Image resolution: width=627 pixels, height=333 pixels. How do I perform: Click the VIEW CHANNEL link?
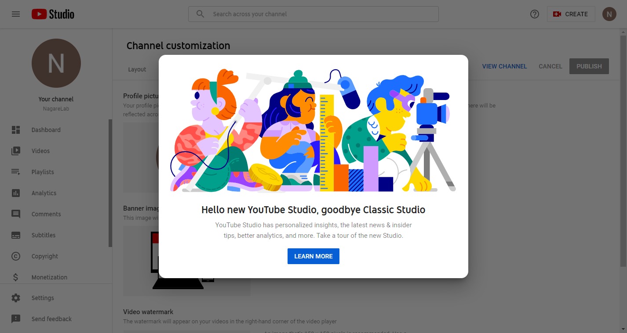(504, 66)
